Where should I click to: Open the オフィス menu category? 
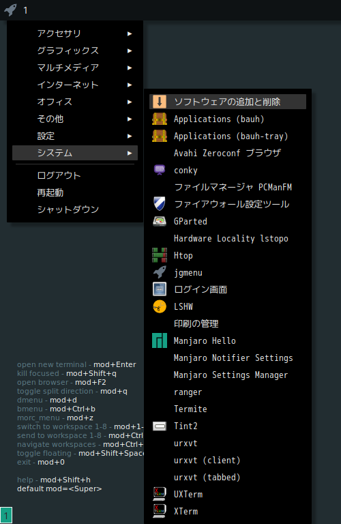coord(75,102)
